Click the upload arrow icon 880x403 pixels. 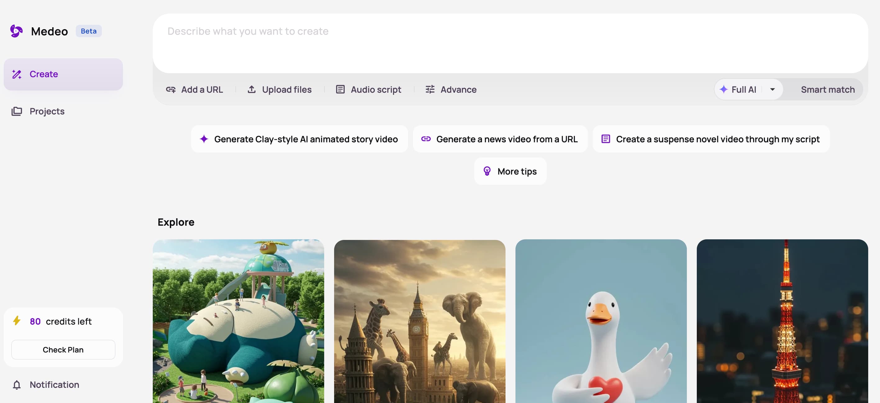[x=252, y=89]
